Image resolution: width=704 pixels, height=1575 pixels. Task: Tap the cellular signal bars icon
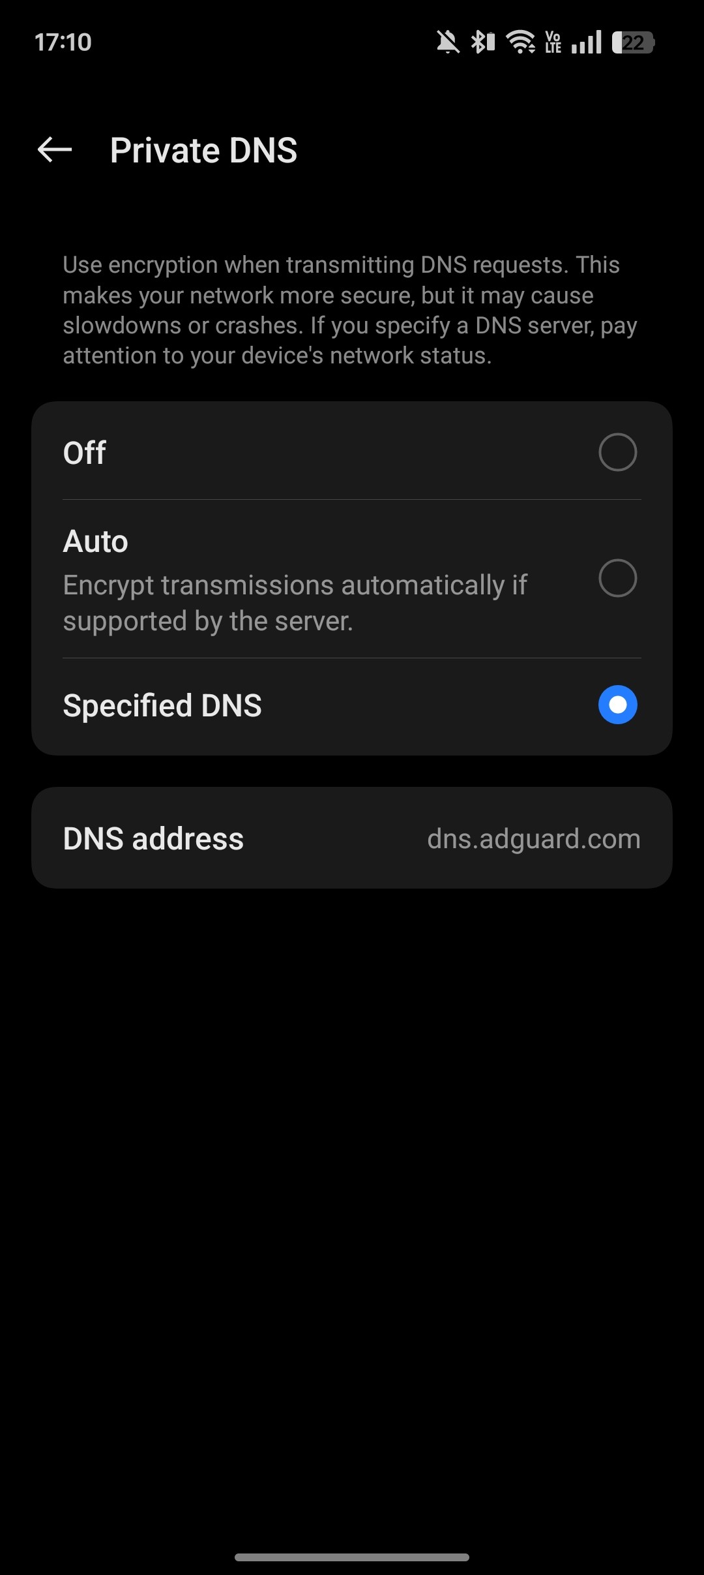coord(587,42)
